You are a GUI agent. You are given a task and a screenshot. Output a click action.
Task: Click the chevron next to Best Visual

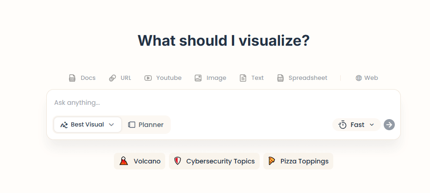pyautogui.click(x=112, y=125)
